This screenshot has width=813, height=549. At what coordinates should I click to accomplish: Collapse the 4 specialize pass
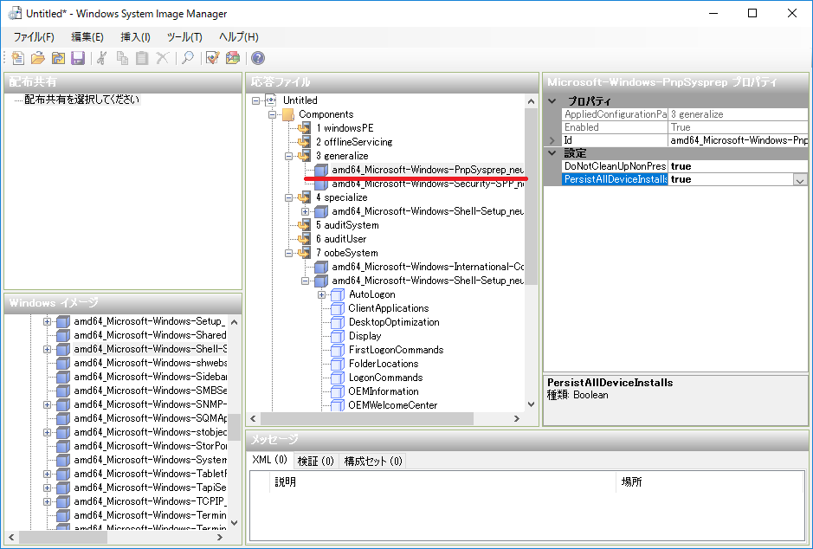pos(289,197)
